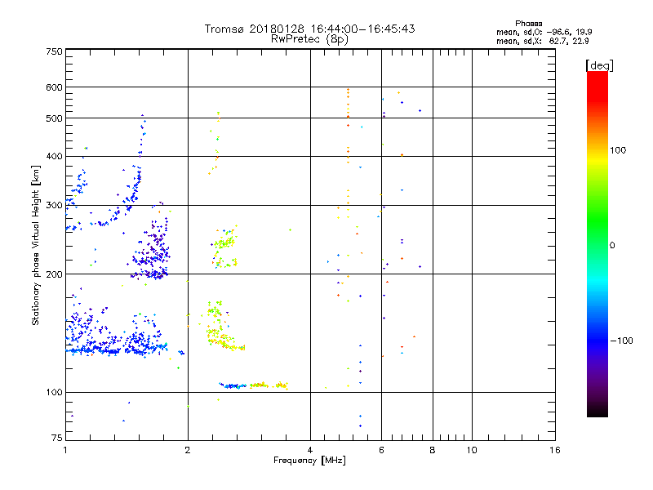Click the green region of the colorbar near 0
Screen dimensions: 653x490
(x=597, y=234)
